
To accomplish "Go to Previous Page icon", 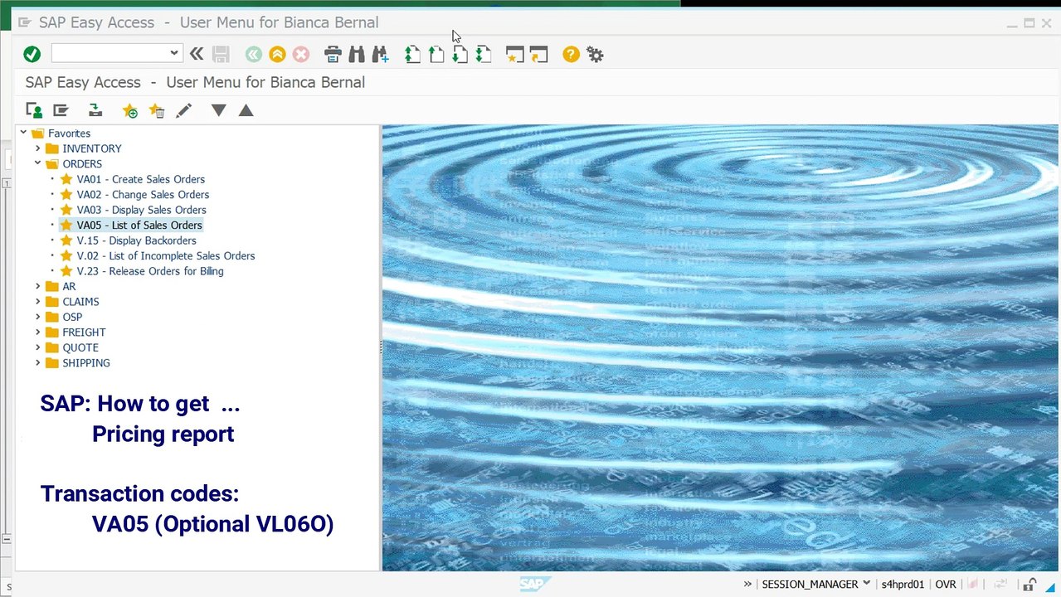I will (x=436, y=54).
